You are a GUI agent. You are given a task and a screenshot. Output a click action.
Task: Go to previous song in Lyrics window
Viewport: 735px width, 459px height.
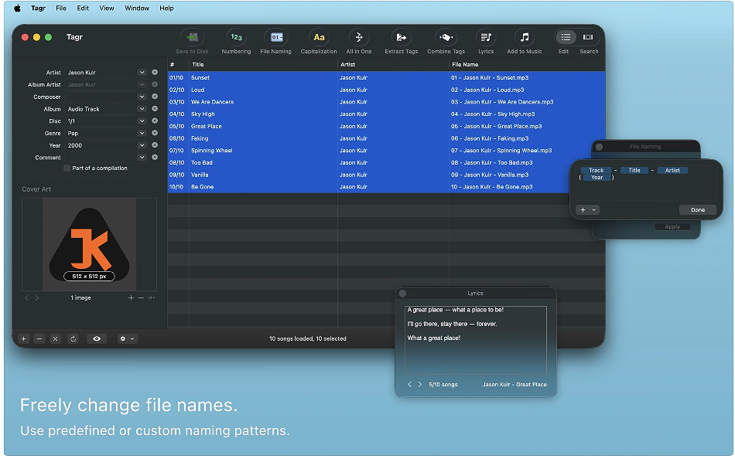pos(410,385)
